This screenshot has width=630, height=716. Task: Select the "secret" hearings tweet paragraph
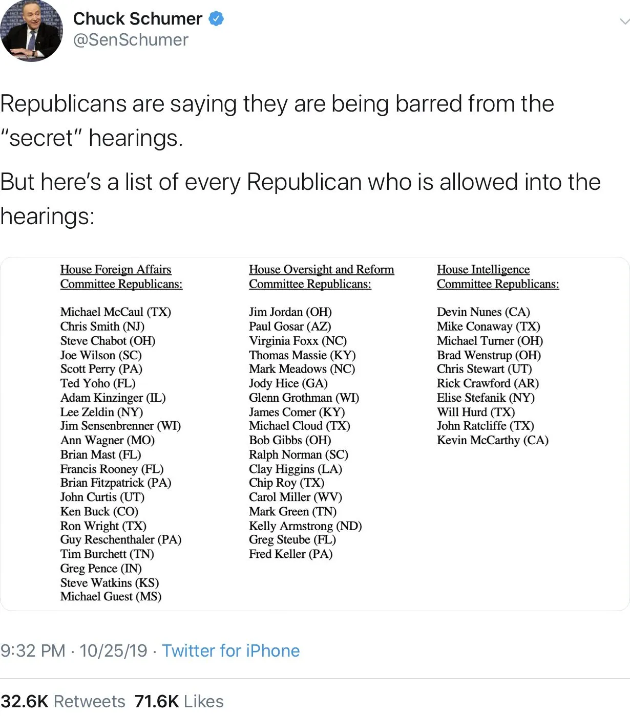tap(277, 121)
